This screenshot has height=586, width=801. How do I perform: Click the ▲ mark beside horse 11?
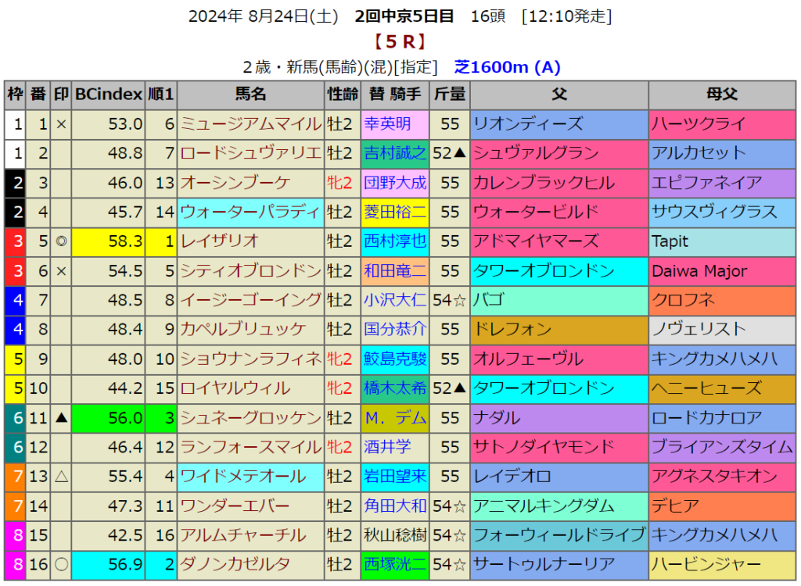coord(61,418)
